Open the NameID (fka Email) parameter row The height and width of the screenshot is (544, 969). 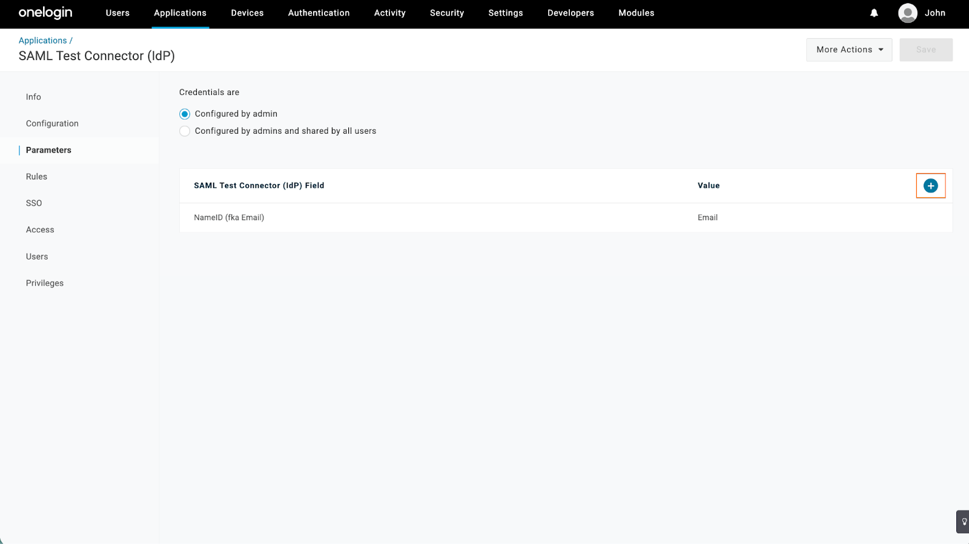[229, 218]
